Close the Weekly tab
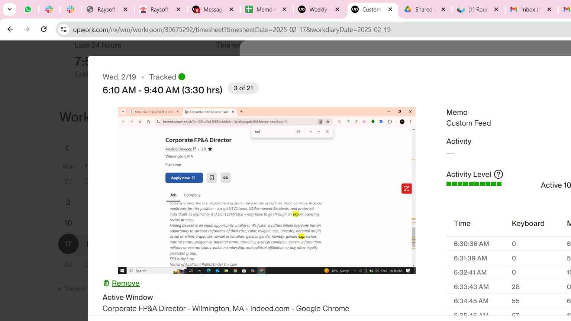 (337, 9)
